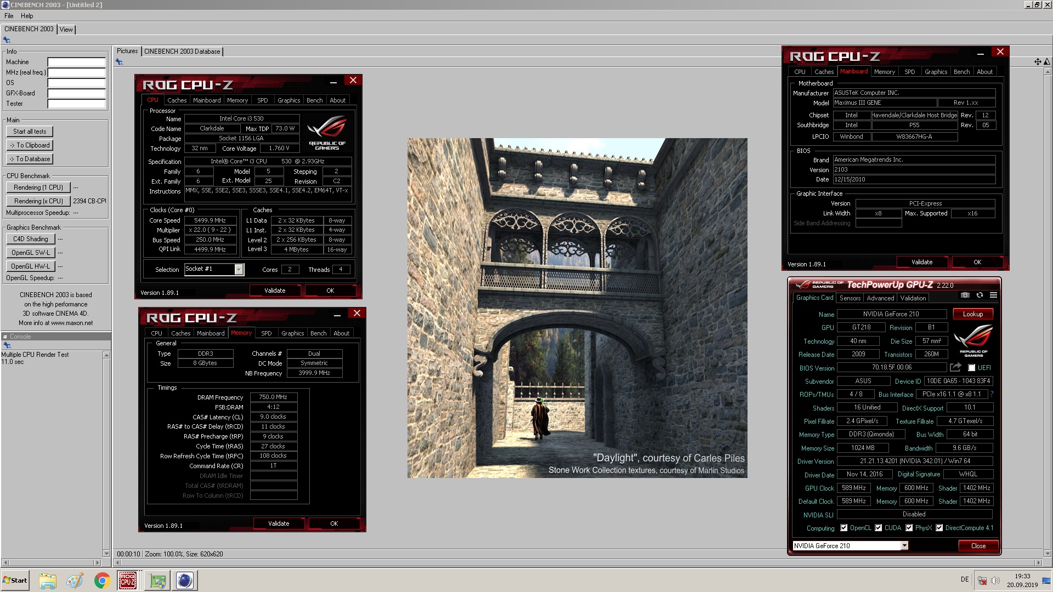Select the View tab

pyautogui.click(x=66, y=30)
